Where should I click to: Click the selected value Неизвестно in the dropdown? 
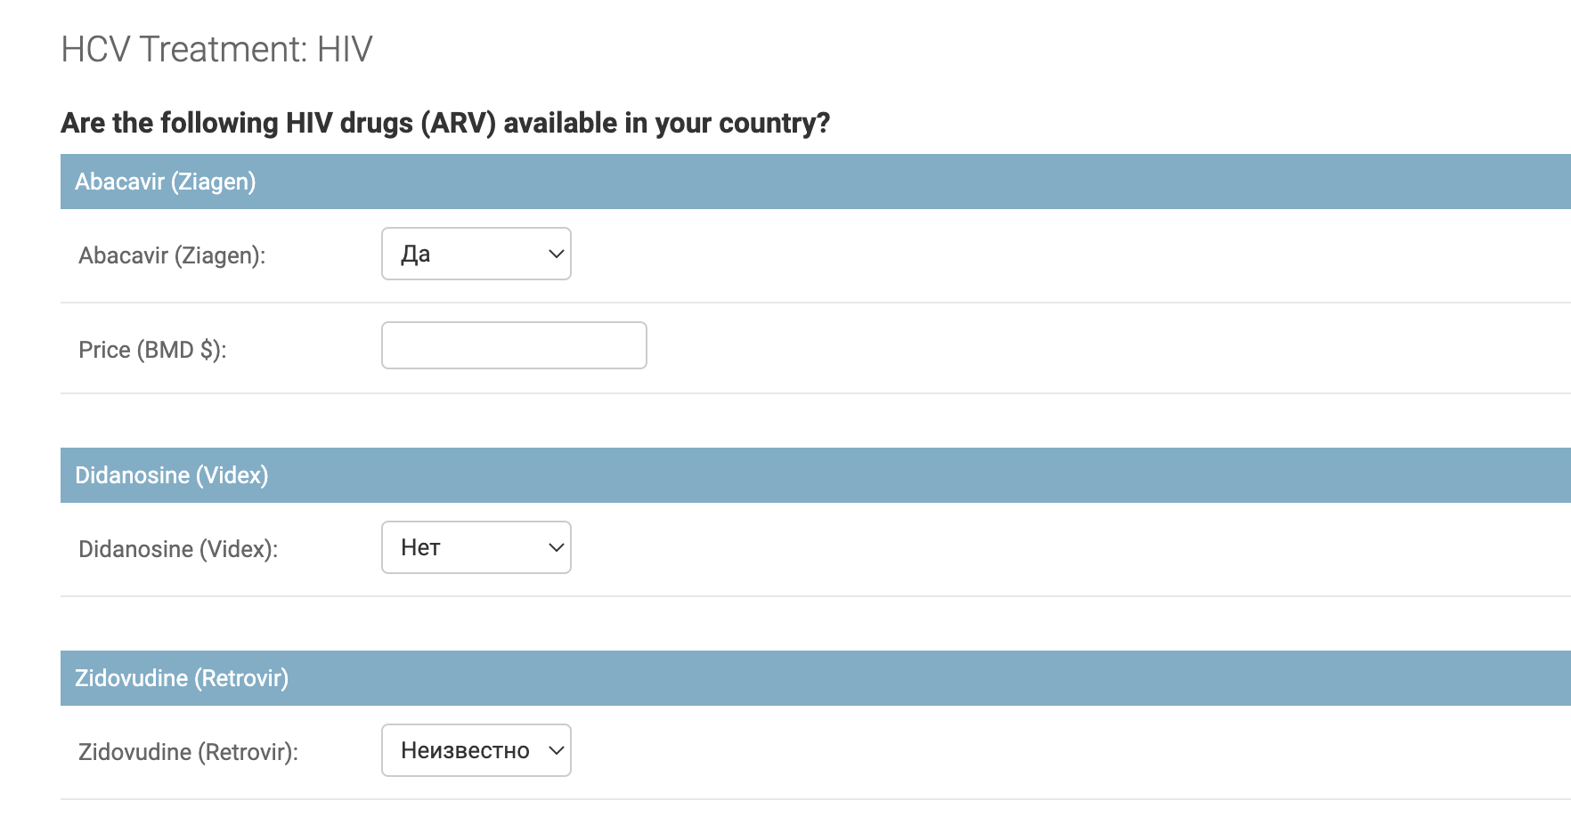click(465, 750)
